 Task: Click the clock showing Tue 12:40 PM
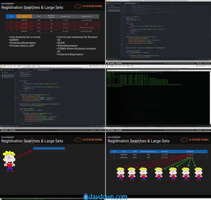point(202,66)
